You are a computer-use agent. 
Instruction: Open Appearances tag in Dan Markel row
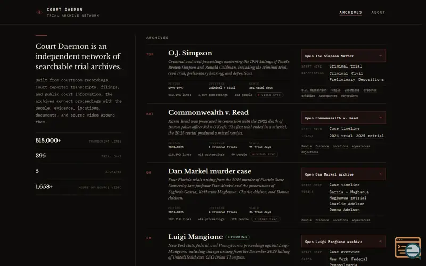(361, 220)
